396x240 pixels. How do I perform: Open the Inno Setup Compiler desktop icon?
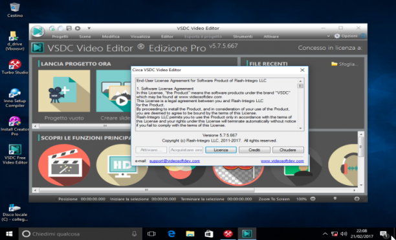coord(15,98)
